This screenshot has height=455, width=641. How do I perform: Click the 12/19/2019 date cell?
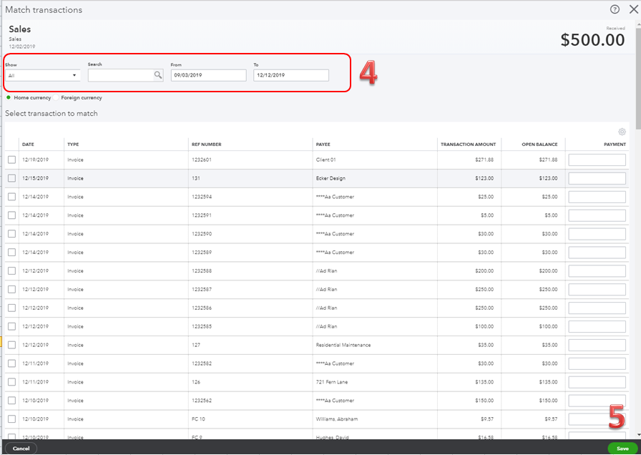[35, 160]
